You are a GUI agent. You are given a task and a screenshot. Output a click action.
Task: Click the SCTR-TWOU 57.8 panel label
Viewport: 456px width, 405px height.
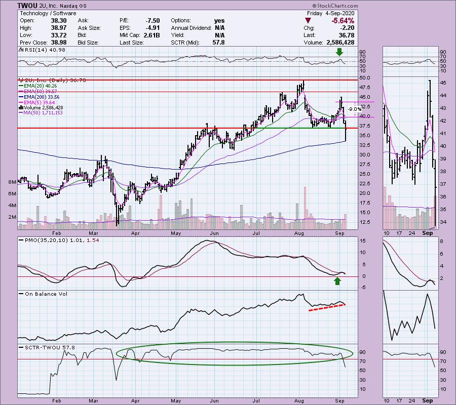[50, 347]
